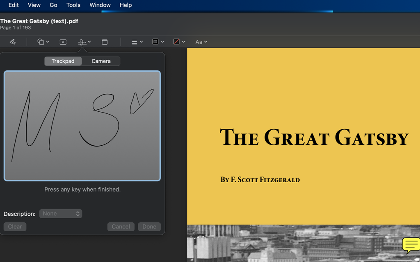Select the Sketch drawing tool
The image size is (420, 262).
pyautogui.click(x=13, y=42)
